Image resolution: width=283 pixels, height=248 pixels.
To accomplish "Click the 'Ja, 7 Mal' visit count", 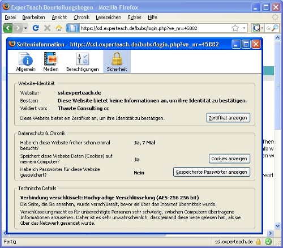I will pos(144,143).
